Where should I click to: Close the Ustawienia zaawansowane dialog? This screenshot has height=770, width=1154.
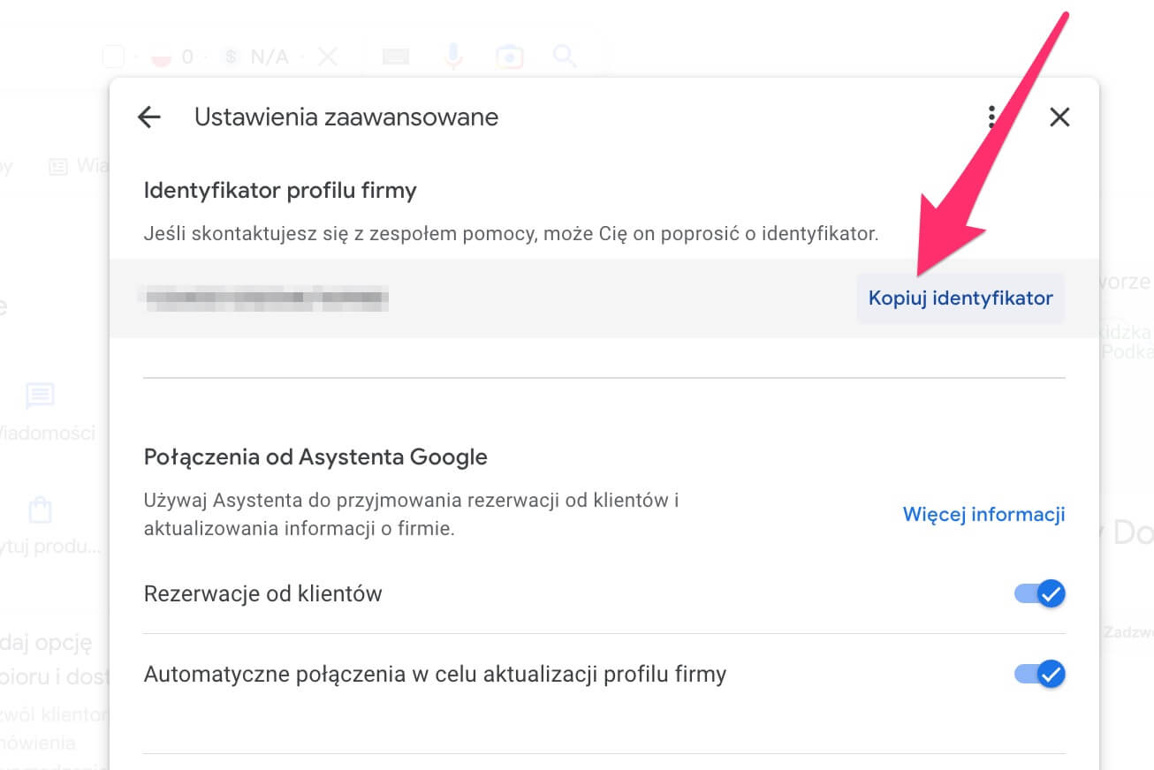tap(1059, 117)
